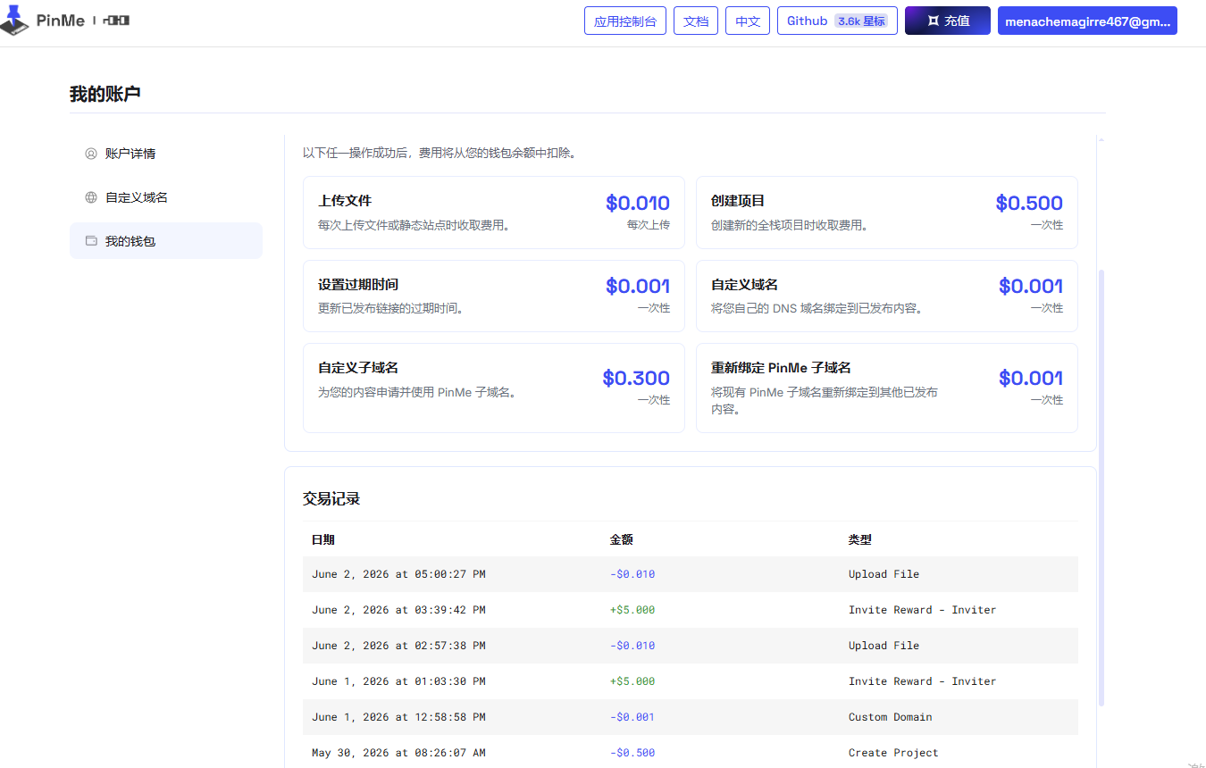Open the account email menu button
Image resolution: width=1206 pixels, height=768 pixels.
coord(1087,21)
